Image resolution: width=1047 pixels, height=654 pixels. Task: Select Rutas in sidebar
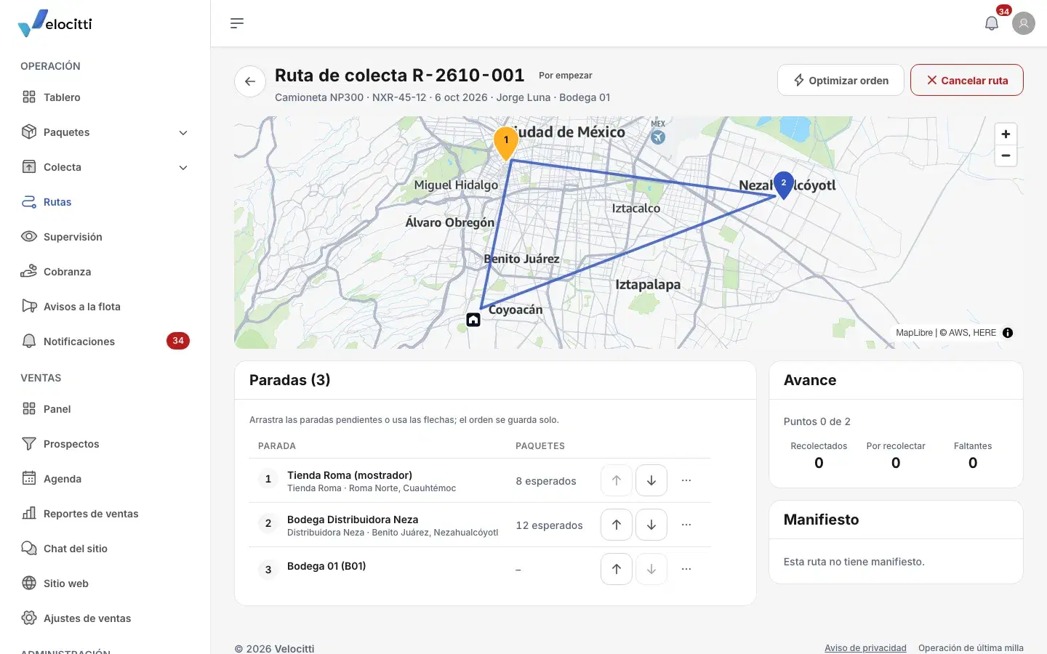click(x=105, y=202)
